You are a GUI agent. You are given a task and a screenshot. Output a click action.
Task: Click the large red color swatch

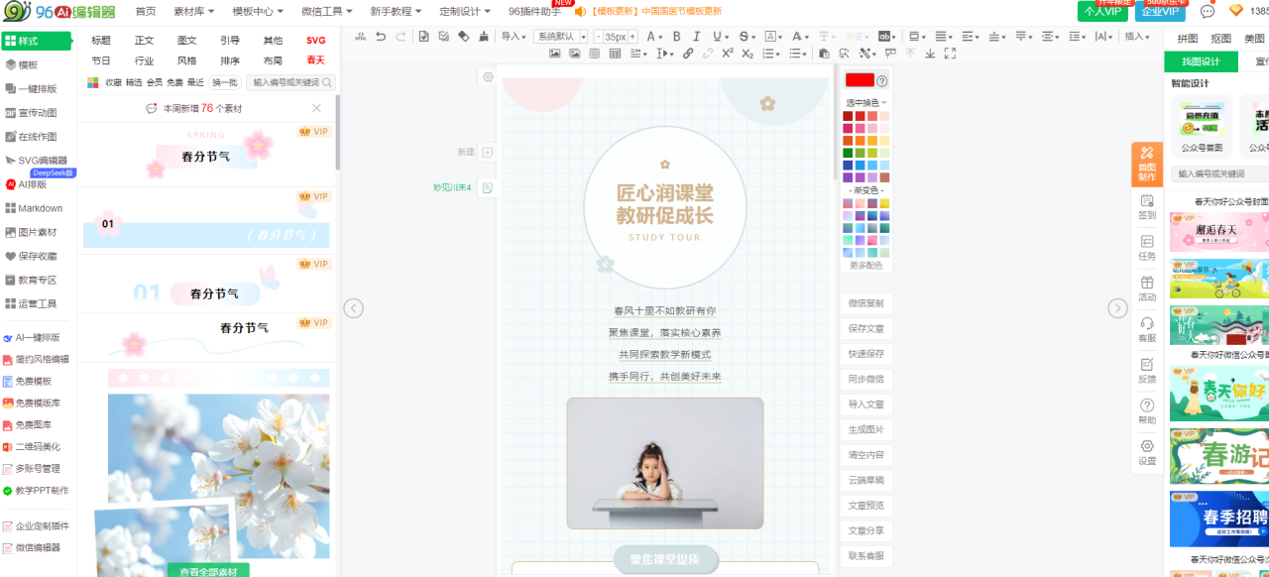pos(860,80)
